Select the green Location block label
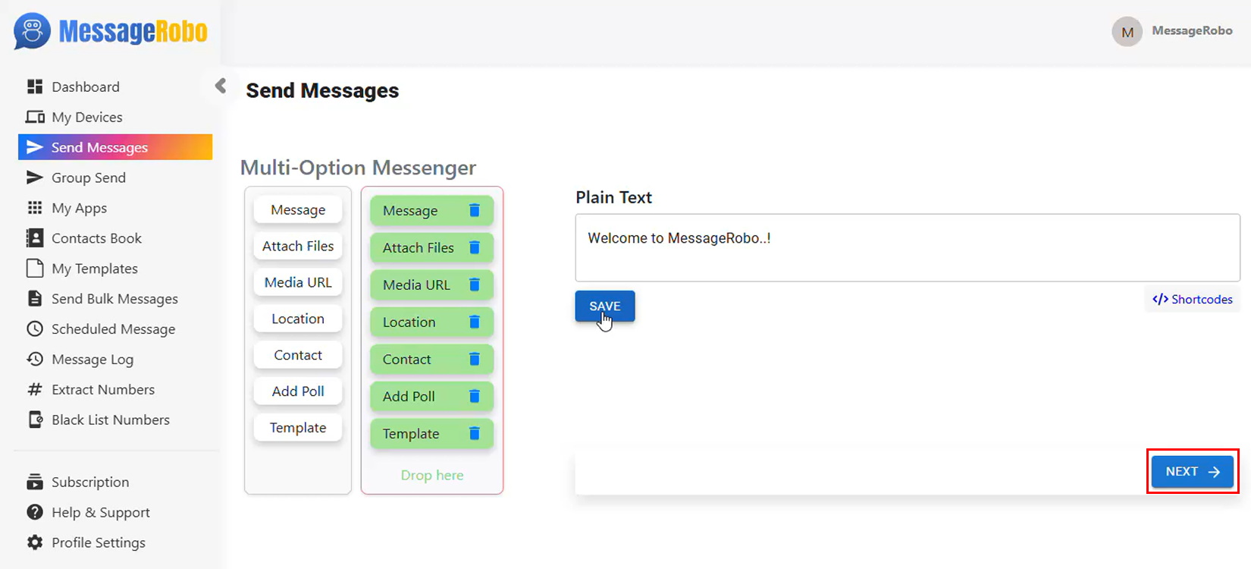Viewport: 1251px width, 569px height. pos(409,322)
